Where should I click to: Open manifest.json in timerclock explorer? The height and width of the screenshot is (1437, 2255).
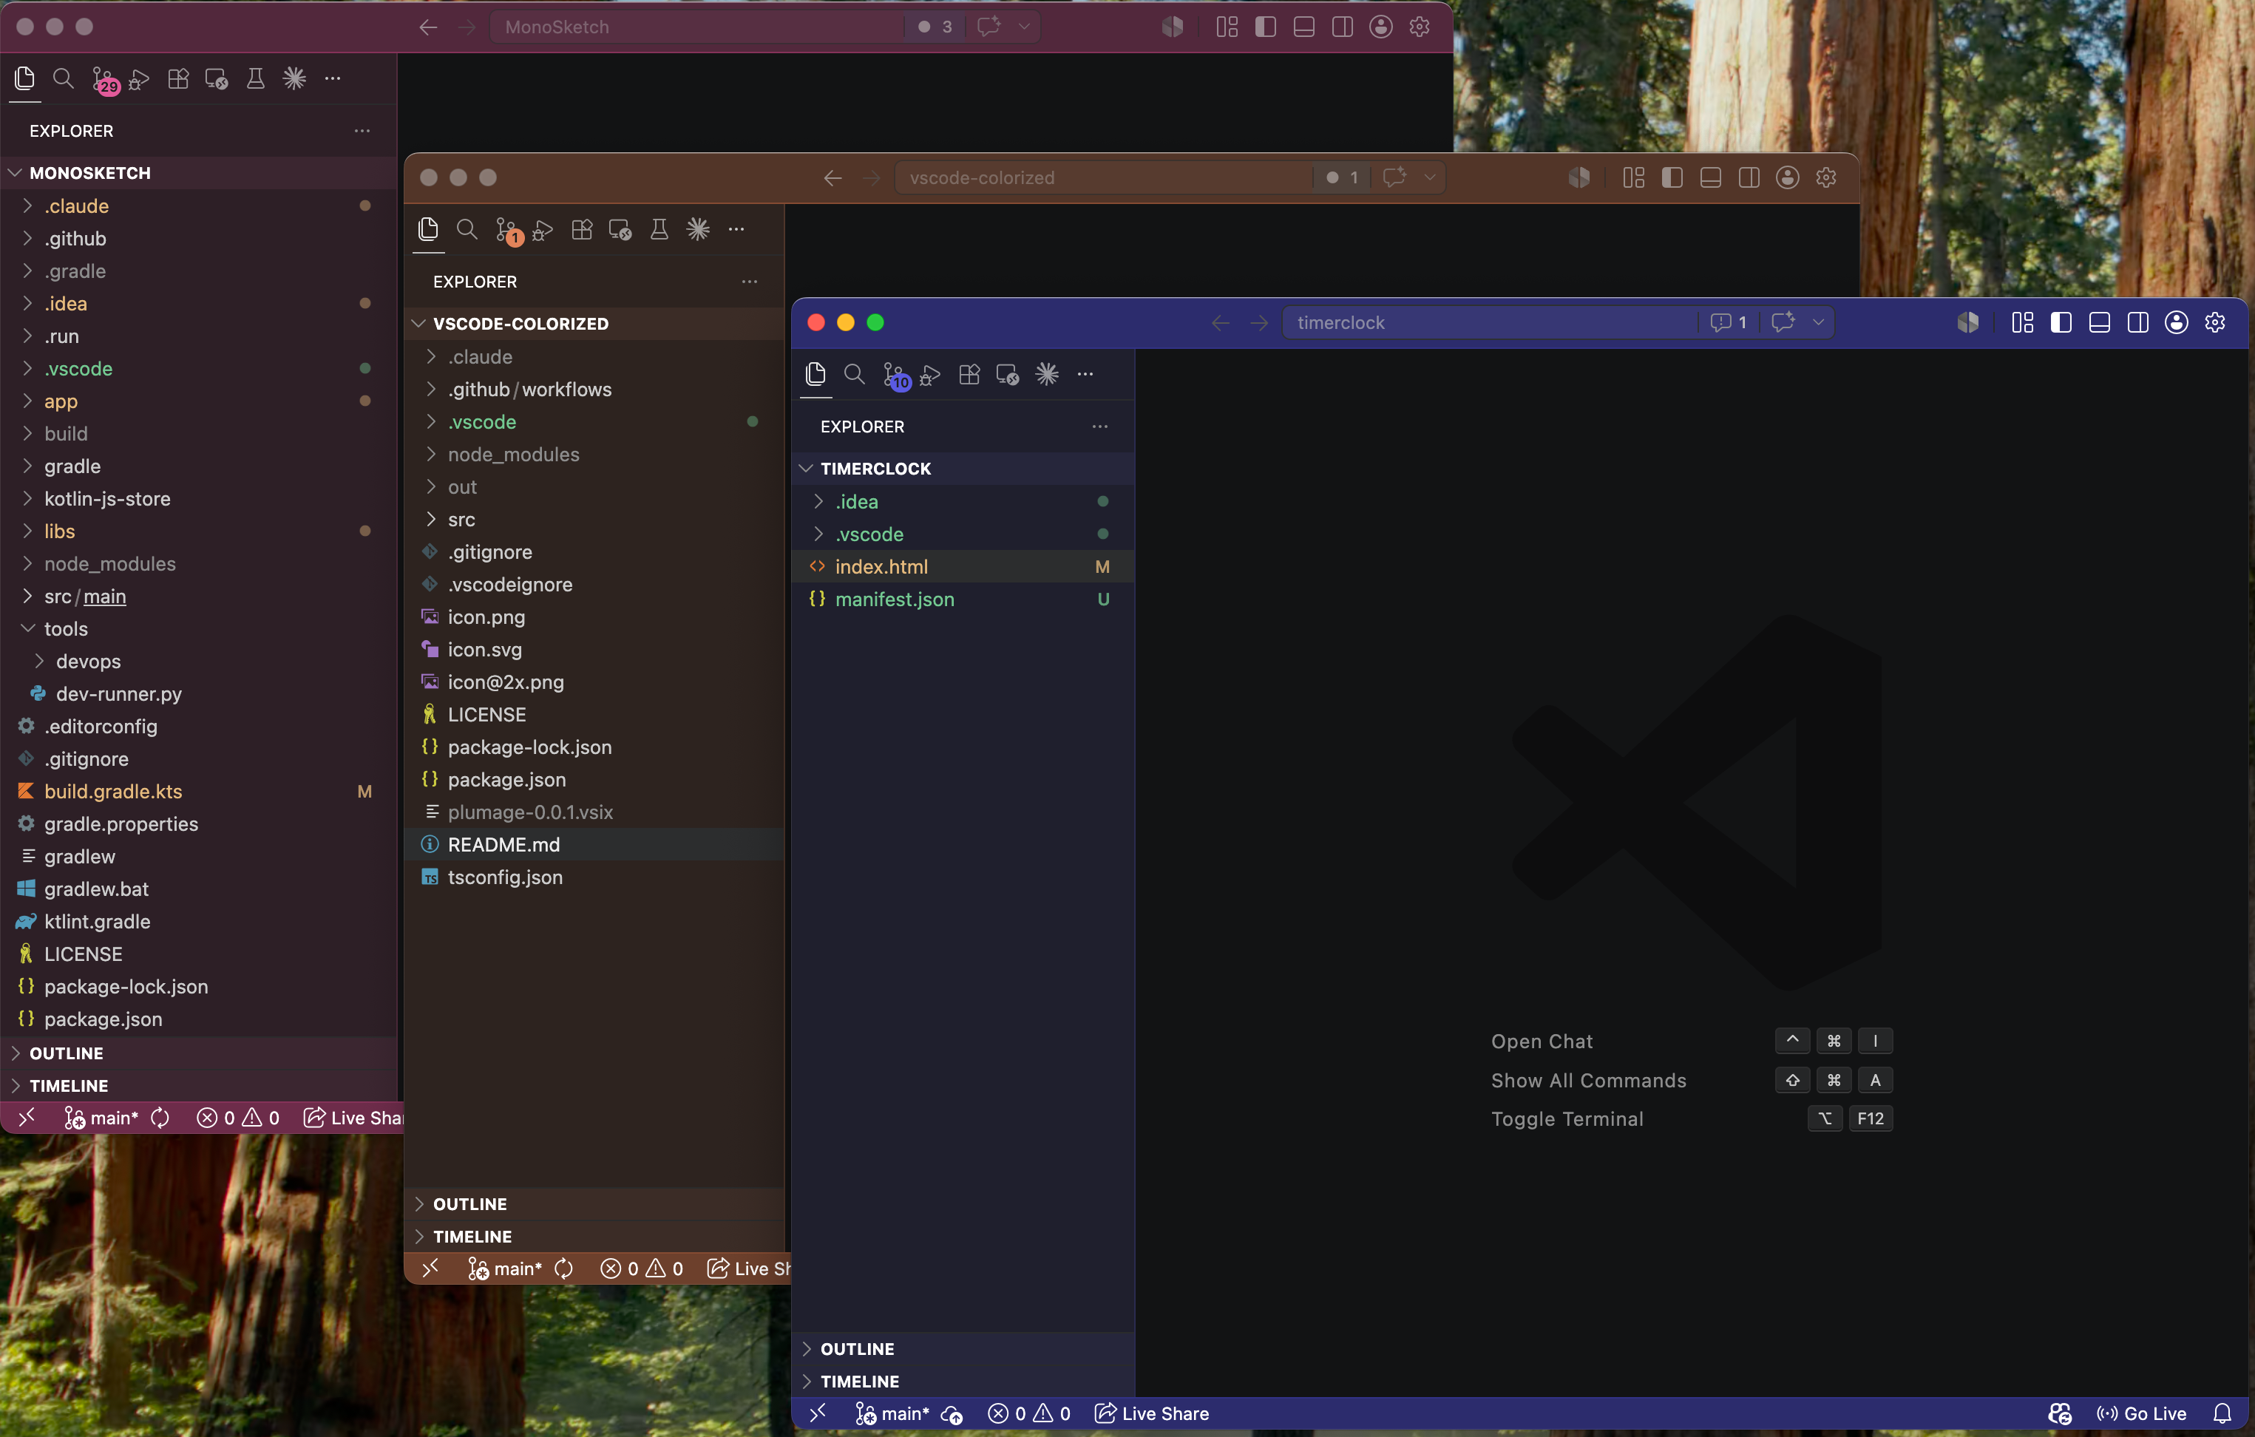click(x=963, y=600)
